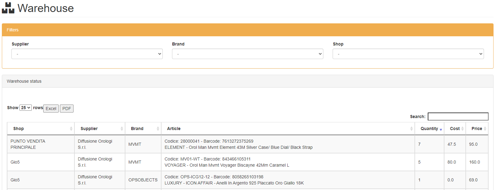Change the rows-per-page selector showing 25
The width and height of the screenshot is (496, 190).
(26, 108)
